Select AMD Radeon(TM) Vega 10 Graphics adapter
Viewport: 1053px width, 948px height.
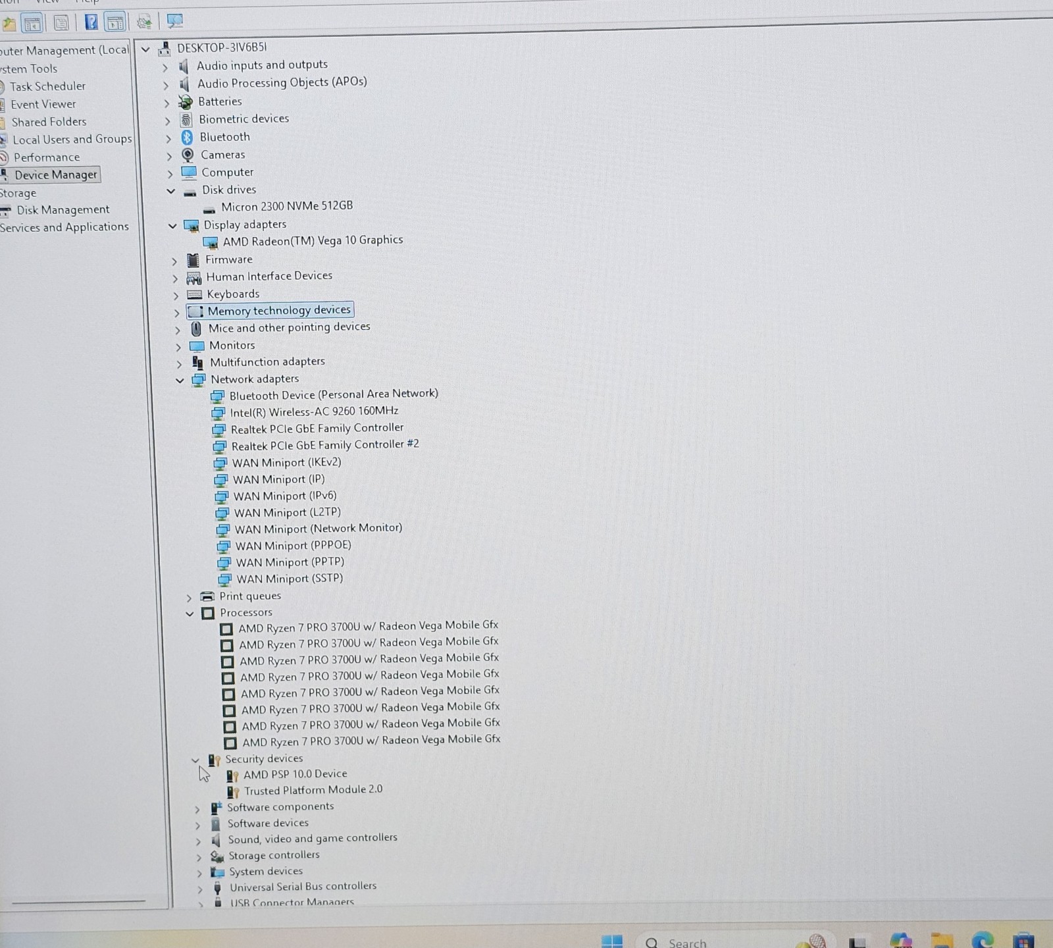(313, 240)
